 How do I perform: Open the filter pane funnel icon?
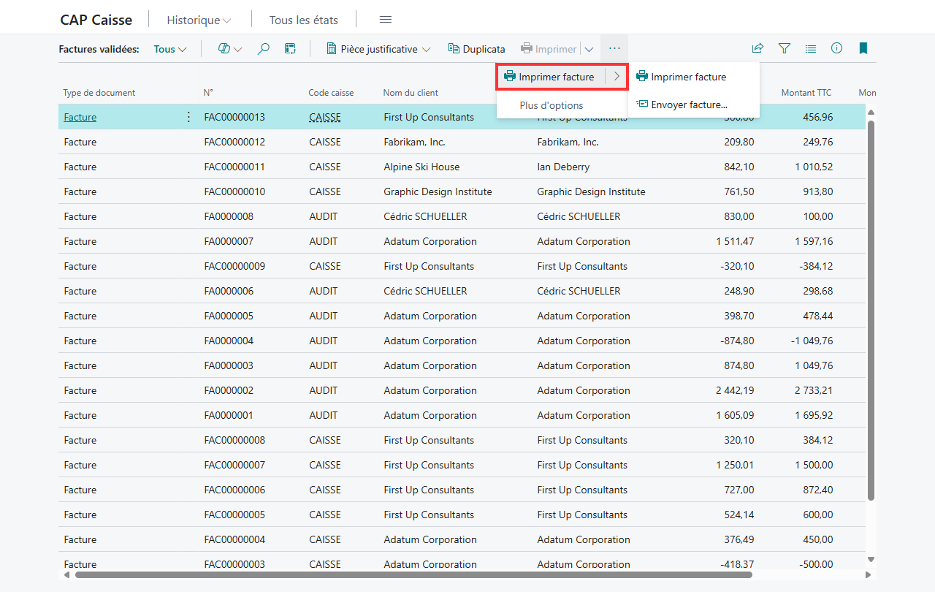tap(784, 49)
